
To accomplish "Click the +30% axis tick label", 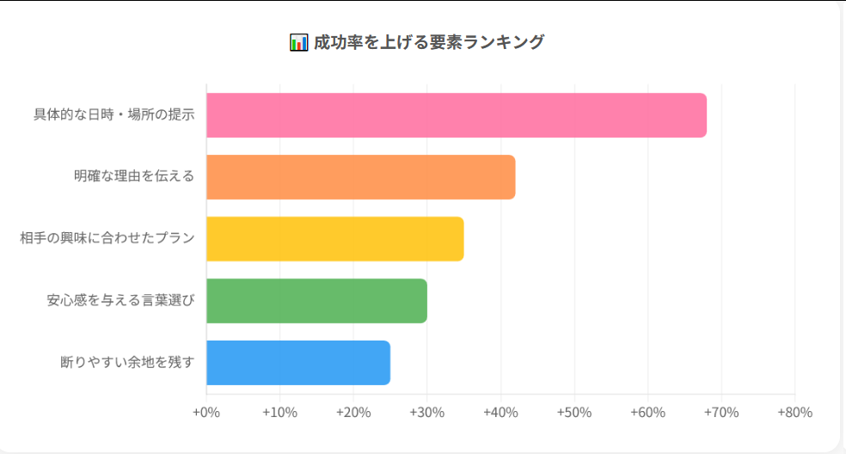I will tap(426, 412).
